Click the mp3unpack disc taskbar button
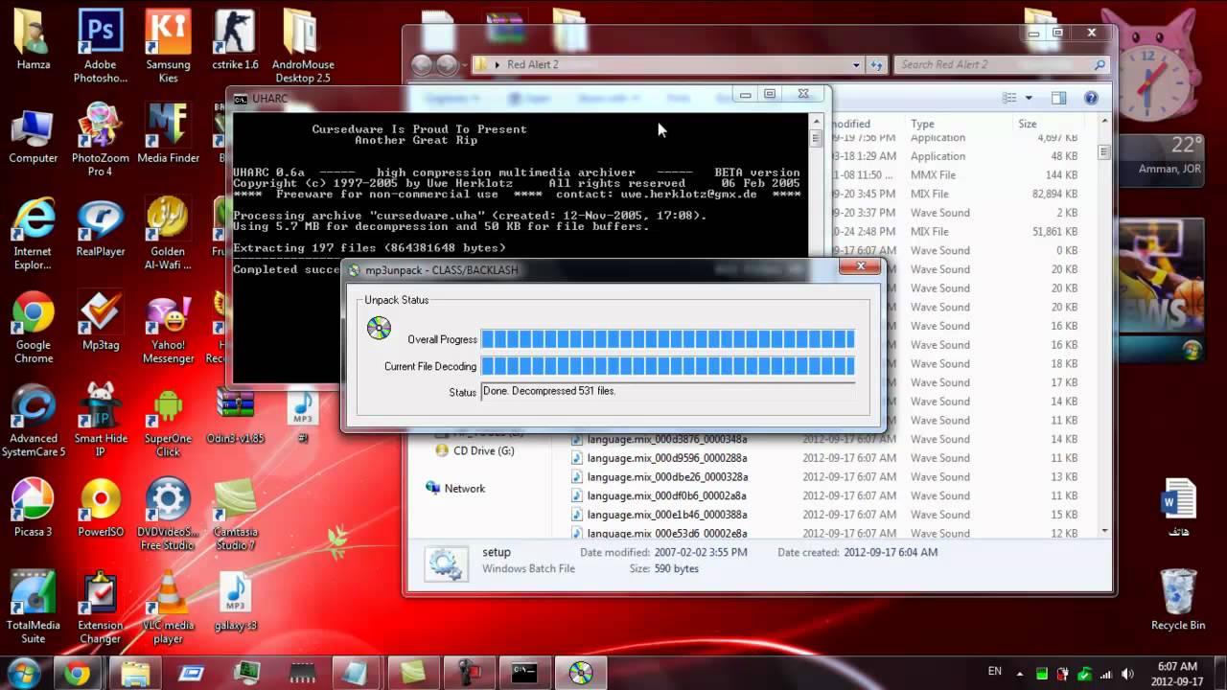 [581, 674]
